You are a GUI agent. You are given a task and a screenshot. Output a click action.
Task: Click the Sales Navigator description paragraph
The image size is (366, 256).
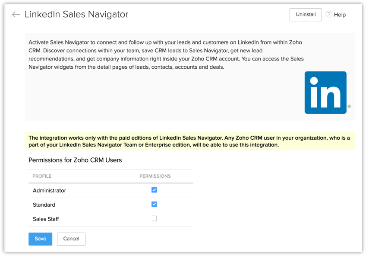point(166,54)
